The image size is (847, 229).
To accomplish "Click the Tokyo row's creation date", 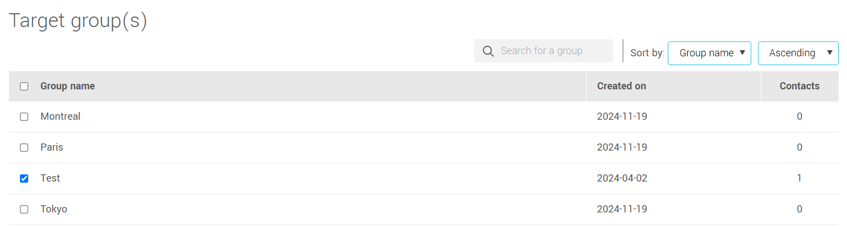I will (622, 210).
